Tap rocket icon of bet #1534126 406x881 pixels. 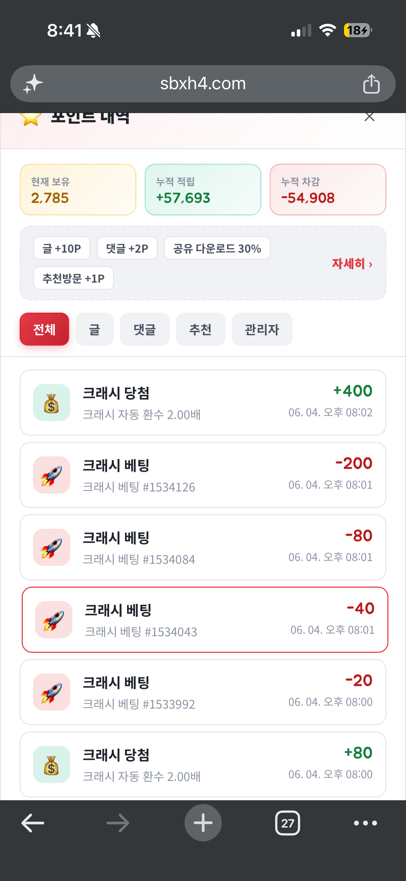tap(52, 475)
